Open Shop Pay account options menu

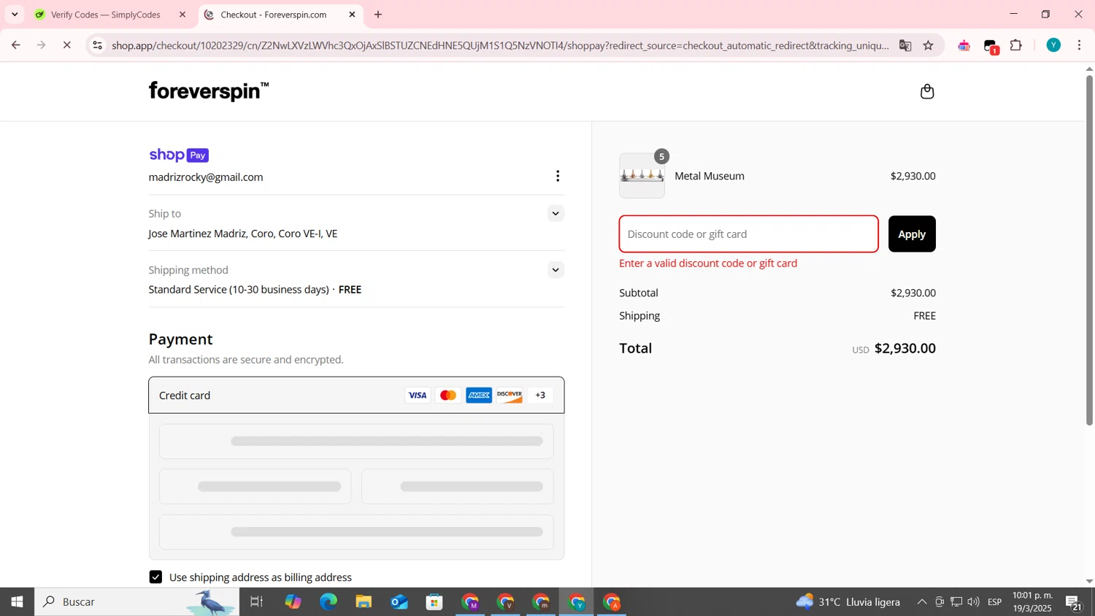click(558, 176)
